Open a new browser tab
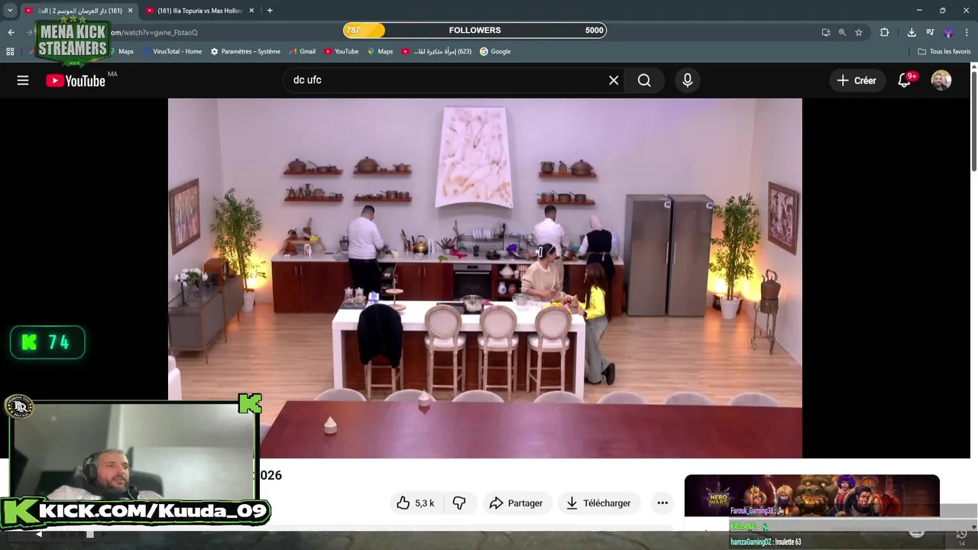This screenshot has height=550, width=978. pos(270,11)
